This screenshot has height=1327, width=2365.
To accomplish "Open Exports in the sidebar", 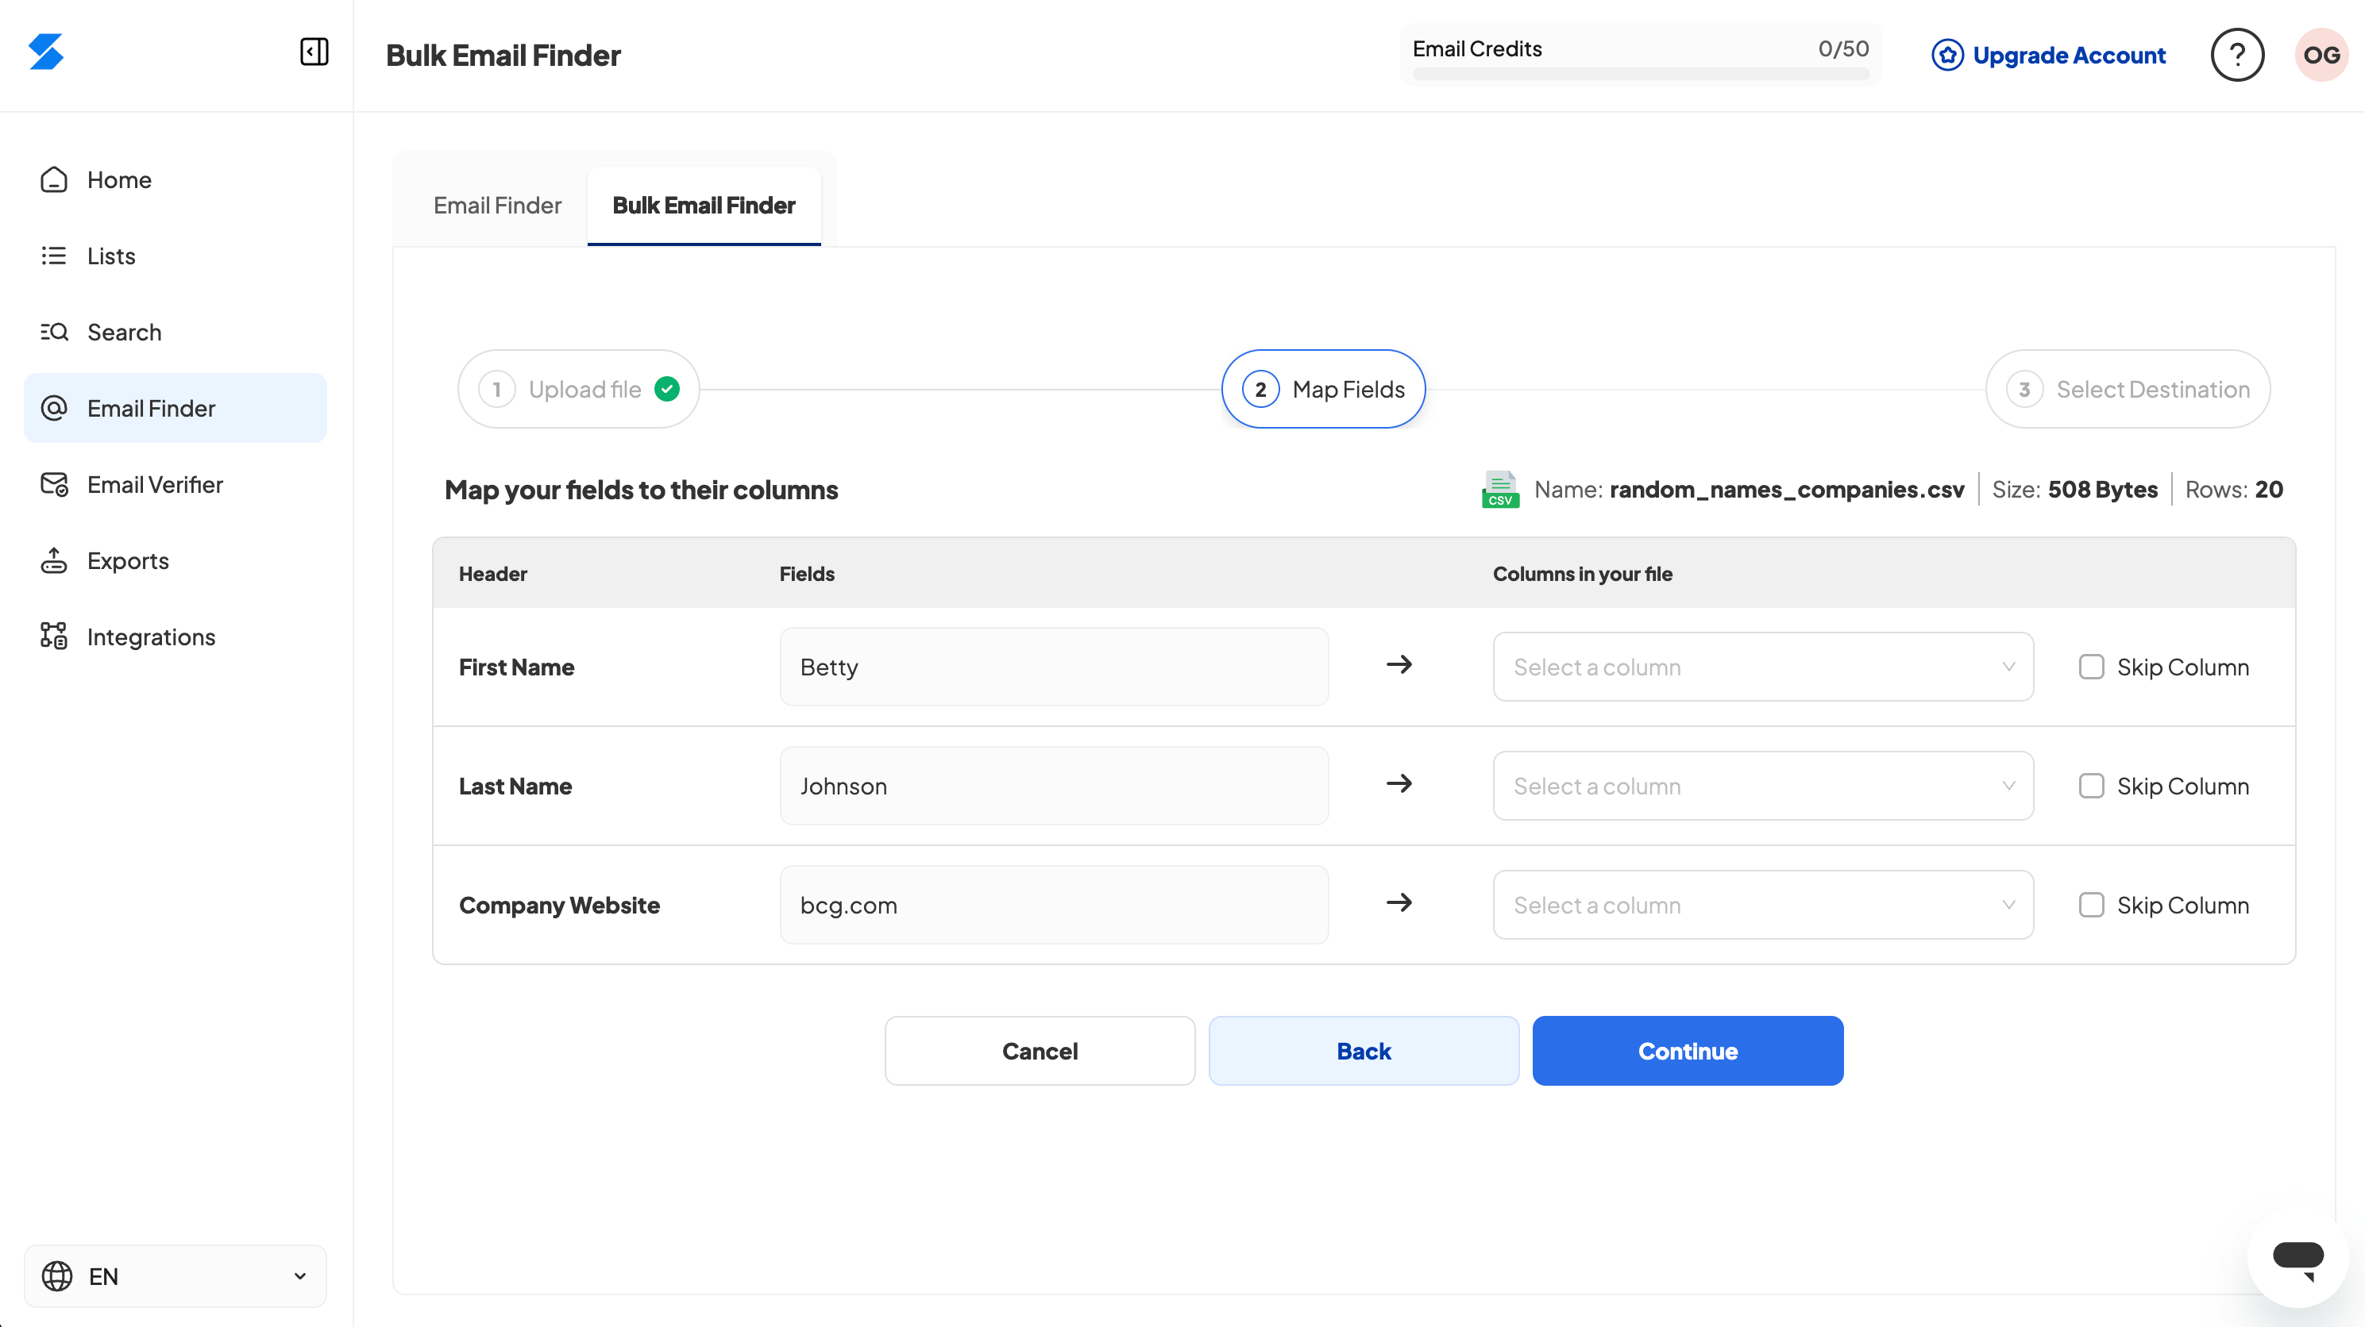I will (128, 560).
